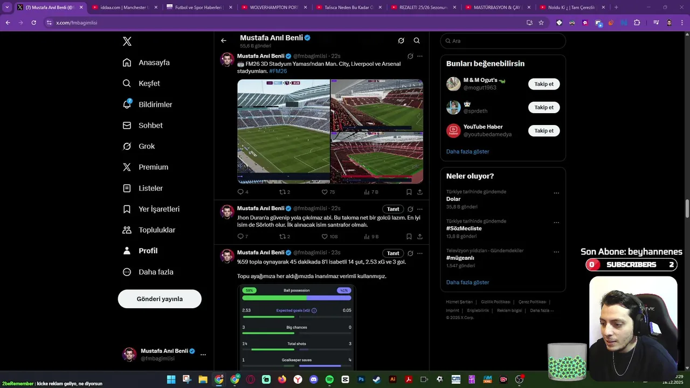The image size is (690, 388).
Task: Open Anasayfa home page
Action: (146, 63)
